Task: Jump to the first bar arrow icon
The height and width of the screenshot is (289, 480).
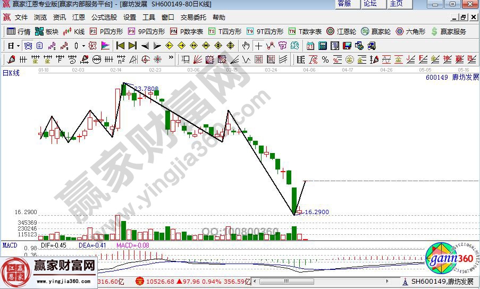Action: [120, 45]
